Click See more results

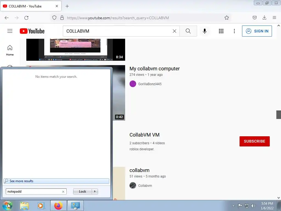[56, 181]
